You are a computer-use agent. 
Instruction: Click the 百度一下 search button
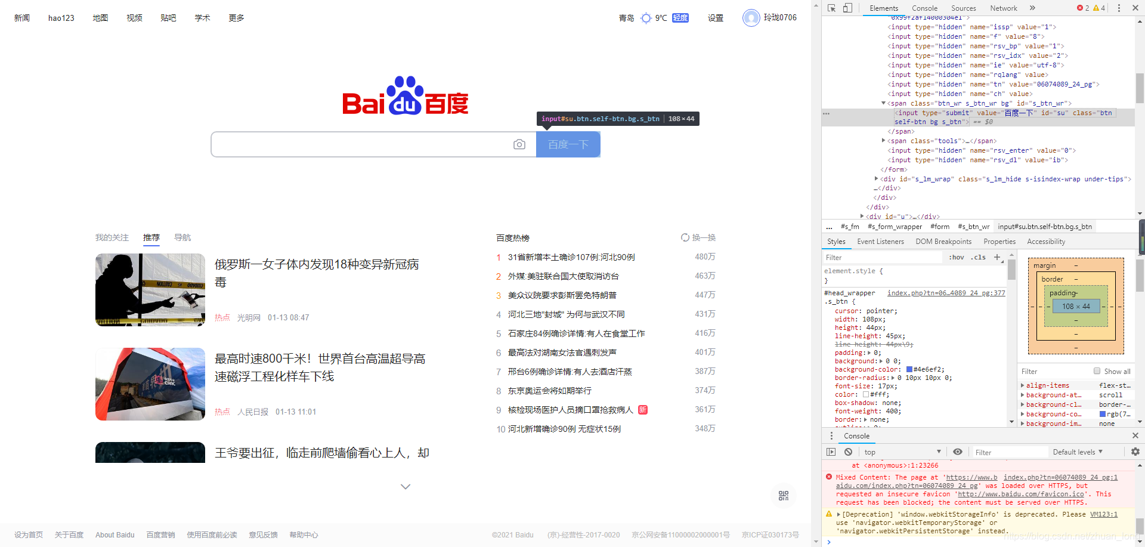568,144
